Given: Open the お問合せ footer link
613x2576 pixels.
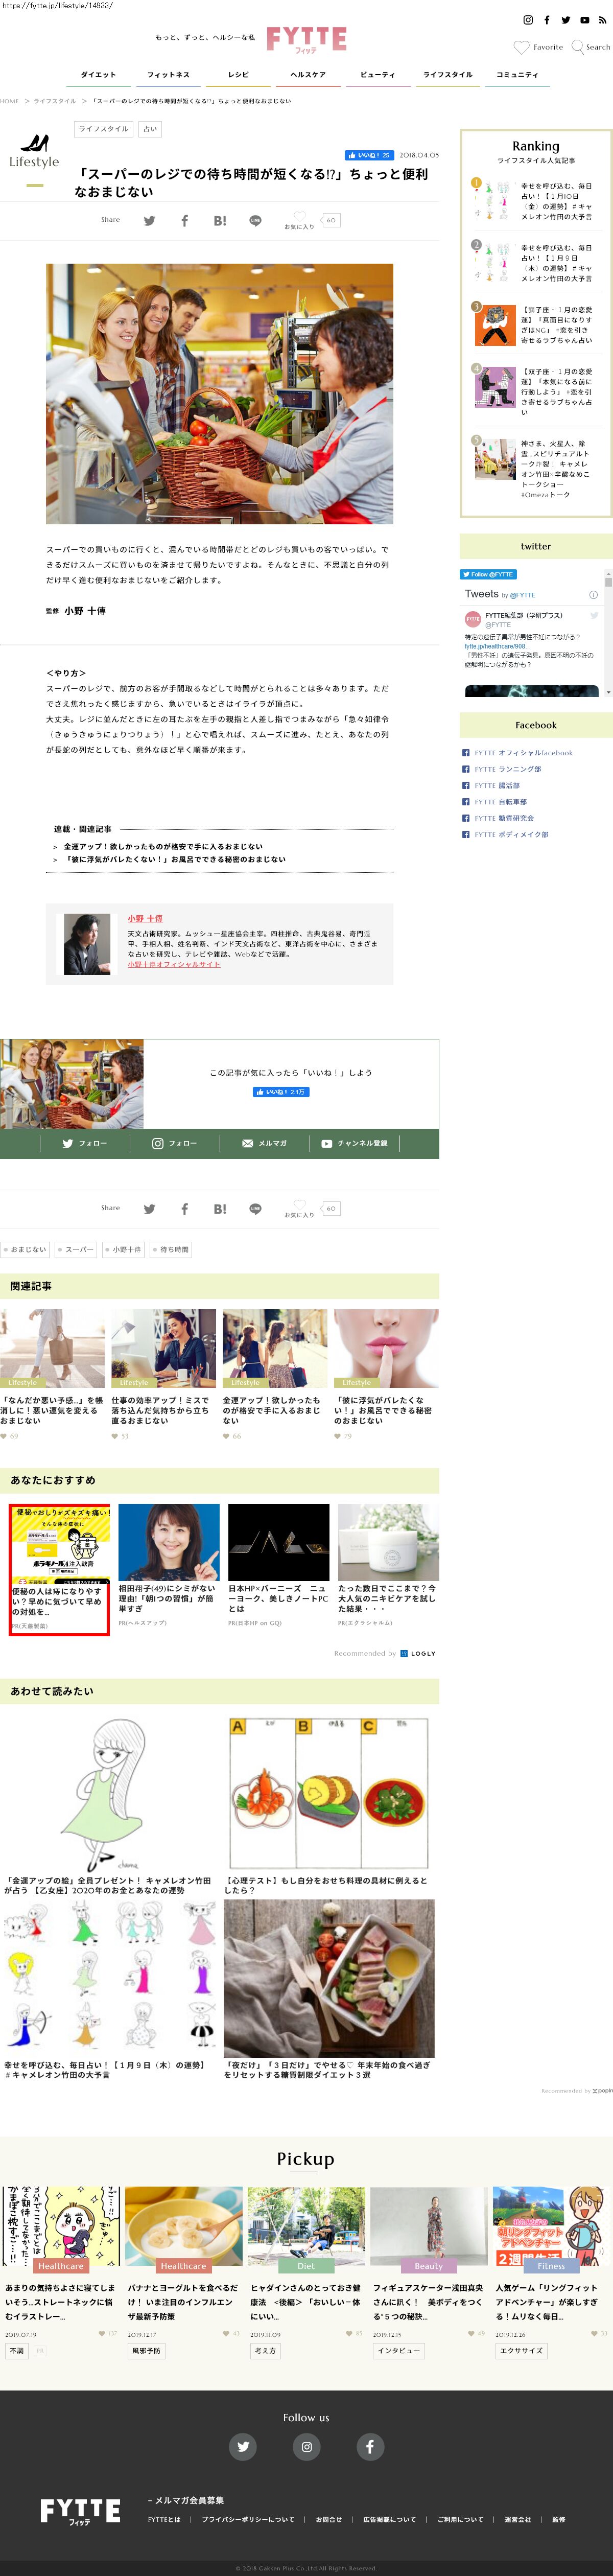Looking at the screenshot, I should 329,2519.
